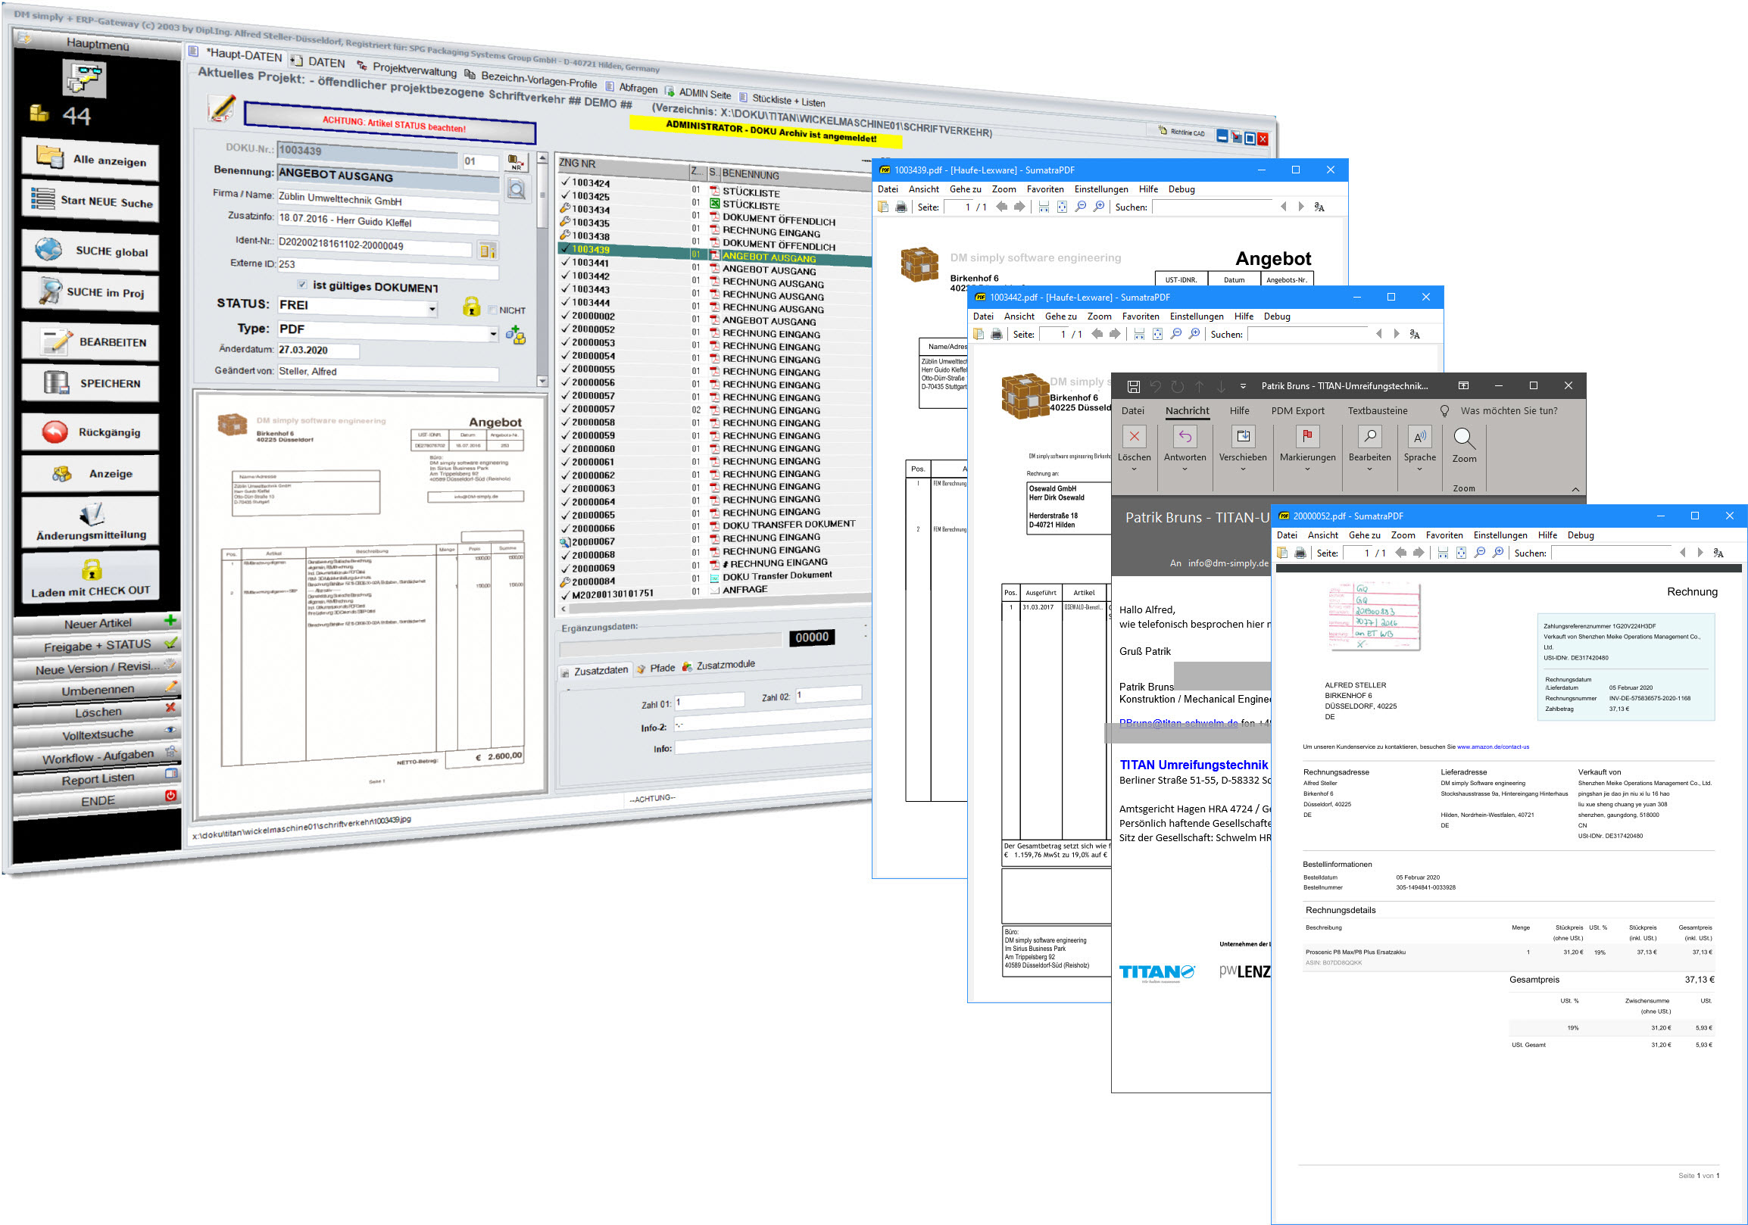Click Anzeige button in sidebar
This screenshot has width=1748, height=1225.
point(91,472)
